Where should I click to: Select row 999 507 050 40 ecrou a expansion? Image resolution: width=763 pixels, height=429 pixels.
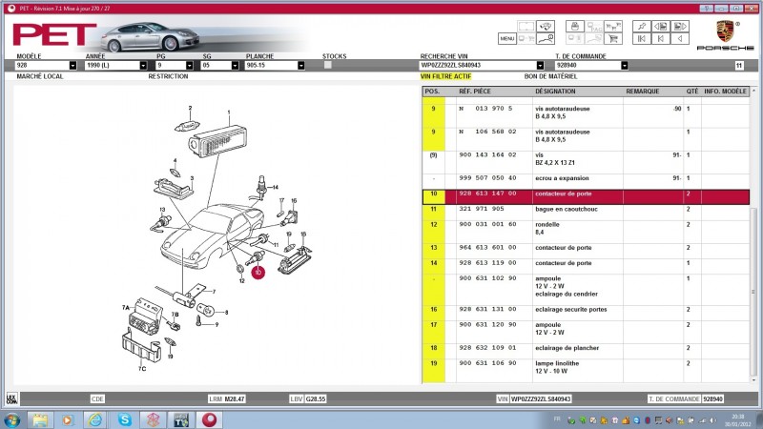586,182
